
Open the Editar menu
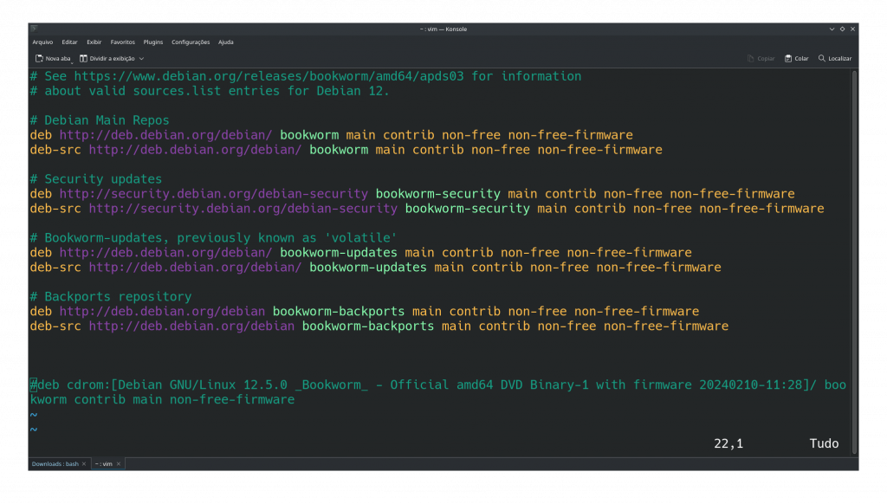click(x=69, y=42)
